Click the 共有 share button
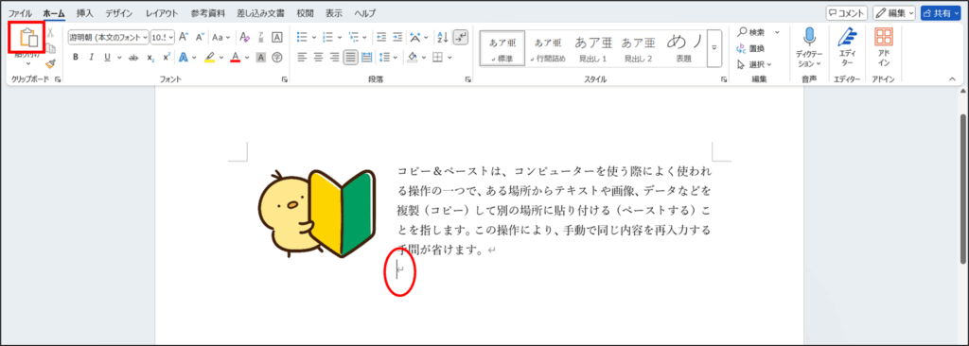Image resolution: width=969 pixels, height=346 pixels. pos(940,13)
